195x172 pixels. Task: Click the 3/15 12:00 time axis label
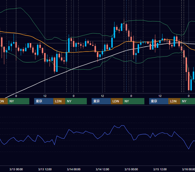[160, 169]
